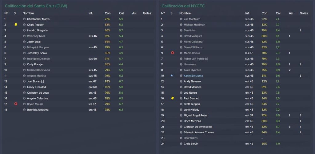Click info icon next to Dries Mertens

[181, 121]
